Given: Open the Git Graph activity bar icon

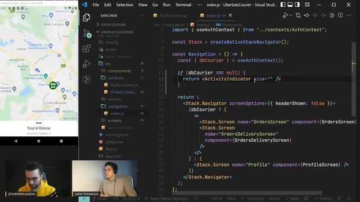Looking at the screenshot, I should coord(86,79).
